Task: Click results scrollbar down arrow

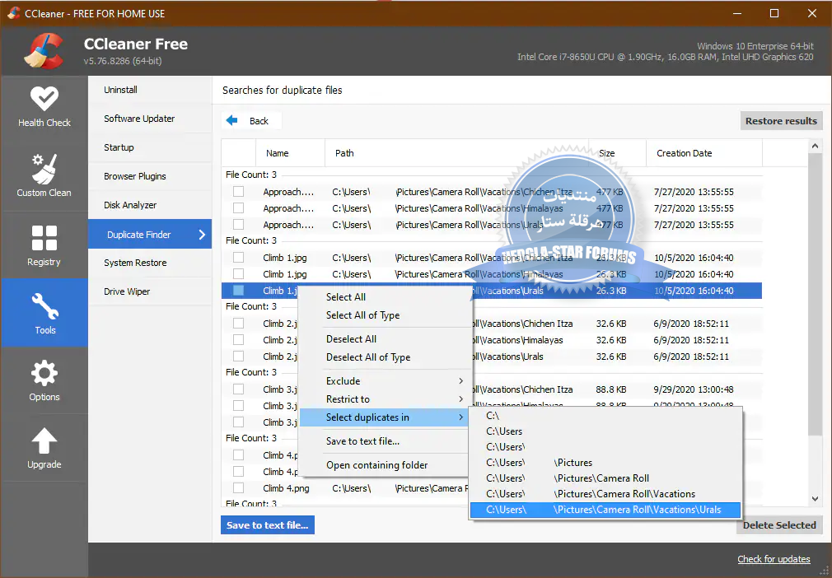Action: [815, 499]
